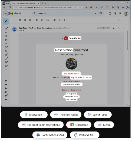This screenshot has height=141, width=132.
Task: Select the 'Confirmation 25564' chip
Action: tap(50, 135)
